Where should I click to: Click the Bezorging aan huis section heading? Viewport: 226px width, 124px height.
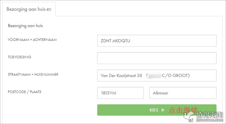pyautogui.click(x=25, y=26)
